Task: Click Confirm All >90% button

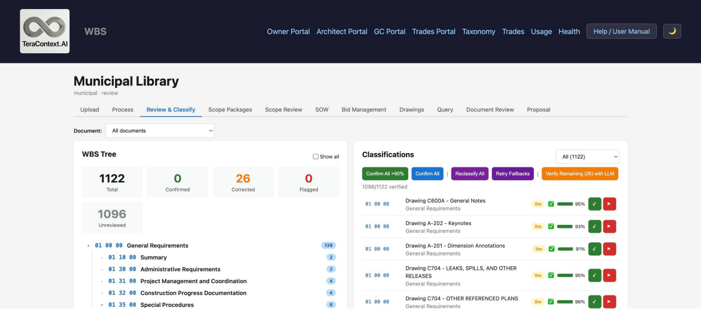Action: point(385,174)
